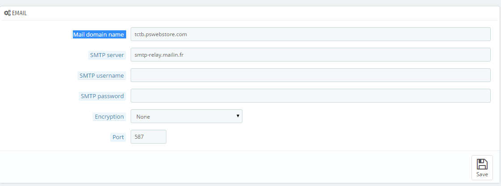Click the SMTP password label

(x=102, y=96)
